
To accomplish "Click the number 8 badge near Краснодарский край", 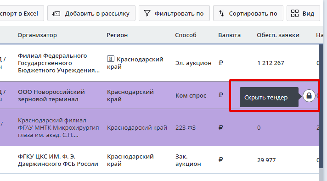I will (111, 59).
